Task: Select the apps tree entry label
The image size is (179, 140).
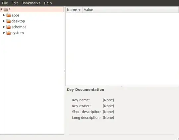Action: 15,16
